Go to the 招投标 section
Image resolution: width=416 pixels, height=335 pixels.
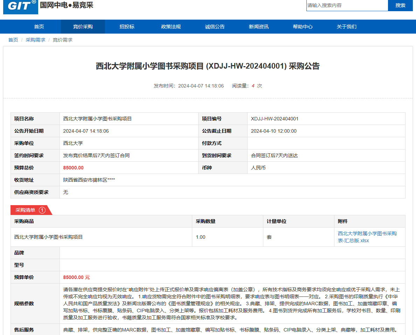127,27
